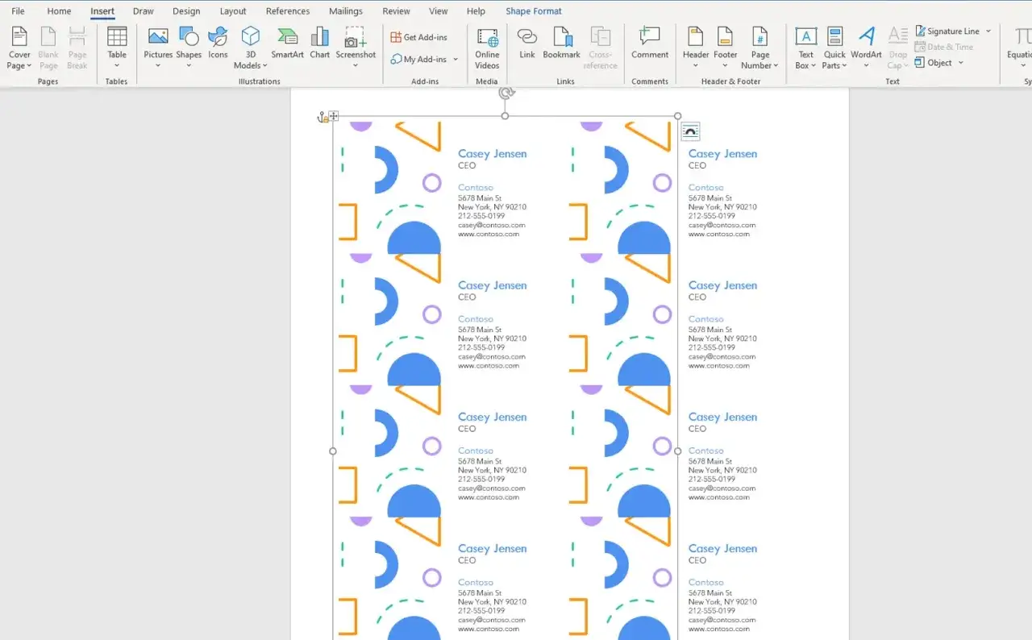Open Layout Options icon beside shape
This screenshot has width=1032, height=640.
tap(690, 131)
